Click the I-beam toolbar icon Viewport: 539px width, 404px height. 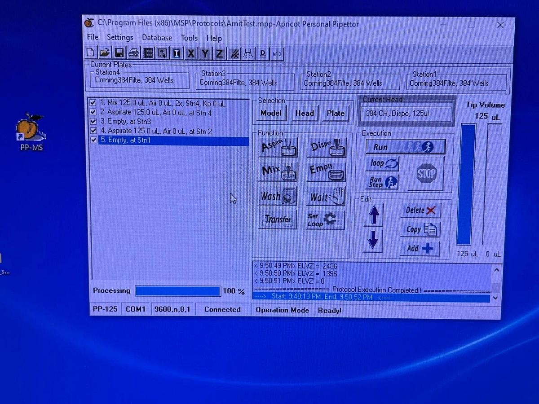(x=177, y=53)
